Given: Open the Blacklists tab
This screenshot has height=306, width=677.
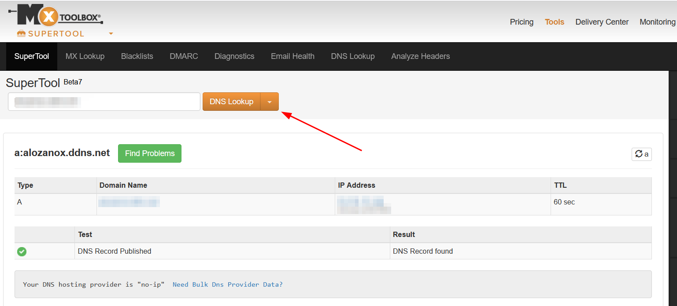Looking at the screenshot, I should 137,56.
